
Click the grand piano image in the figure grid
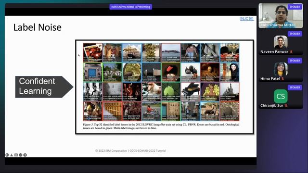[x=191, y=92]
